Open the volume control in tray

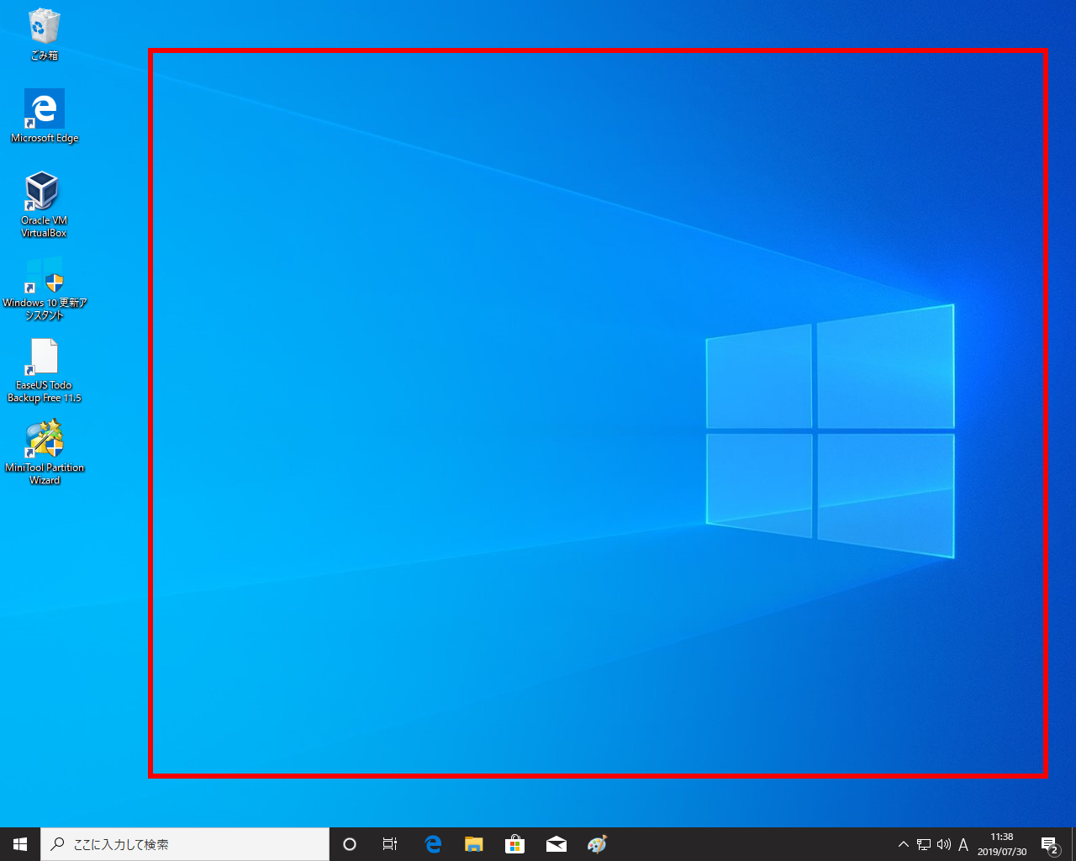click(943, 844)
